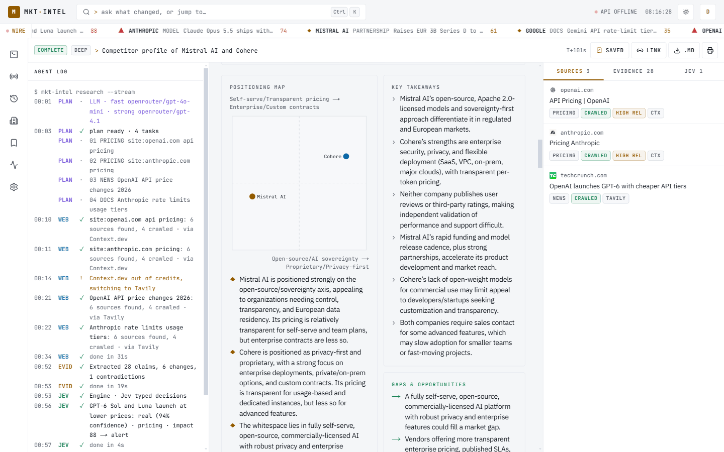Open the Anthropic Claude Opus 5.5 wire item

[x=203, y=31]
